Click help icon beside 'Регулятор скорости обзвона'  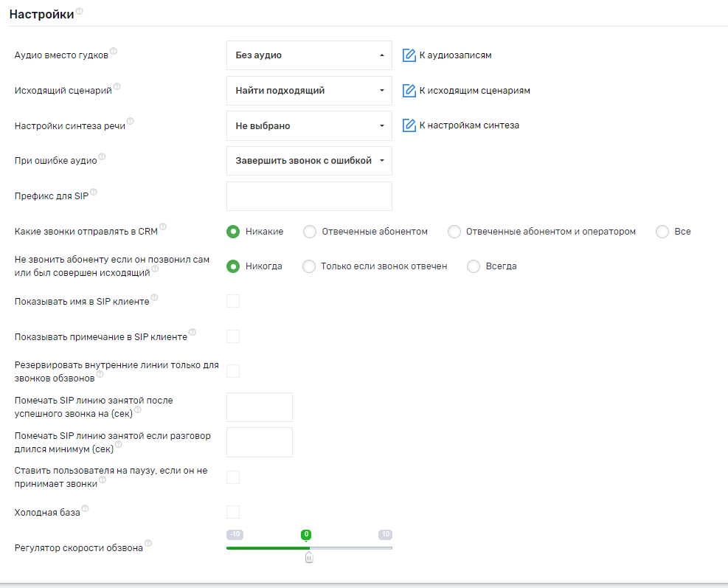pyautogui.click(x=148, y=544)
